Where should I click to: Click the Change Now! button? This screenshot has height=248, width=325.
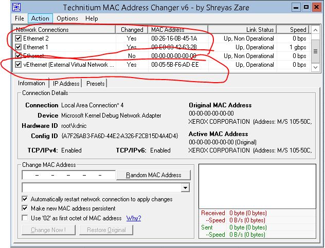pos(48,230)
